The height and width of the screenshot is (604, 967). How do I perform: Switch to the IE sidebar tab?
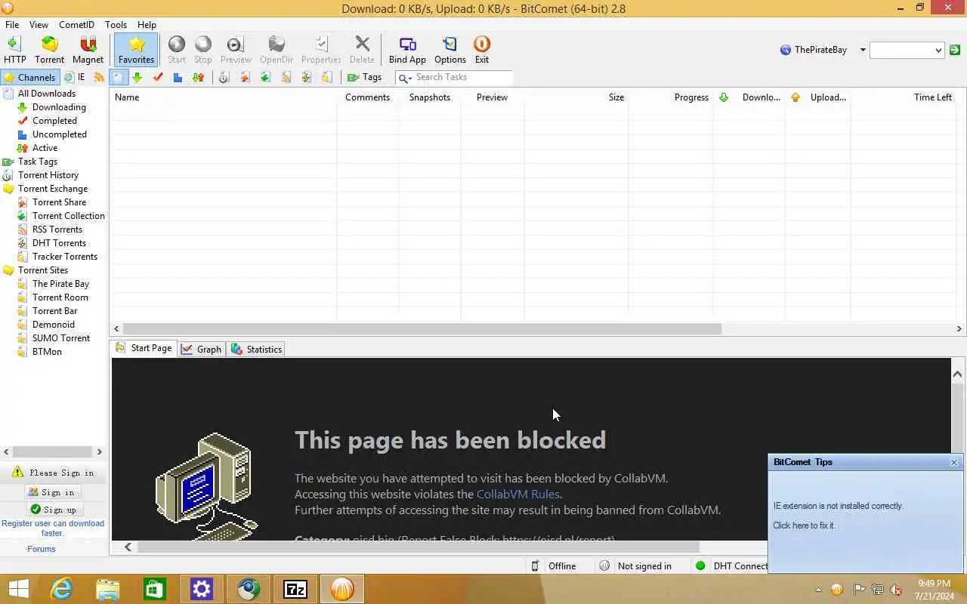point(75,77)
